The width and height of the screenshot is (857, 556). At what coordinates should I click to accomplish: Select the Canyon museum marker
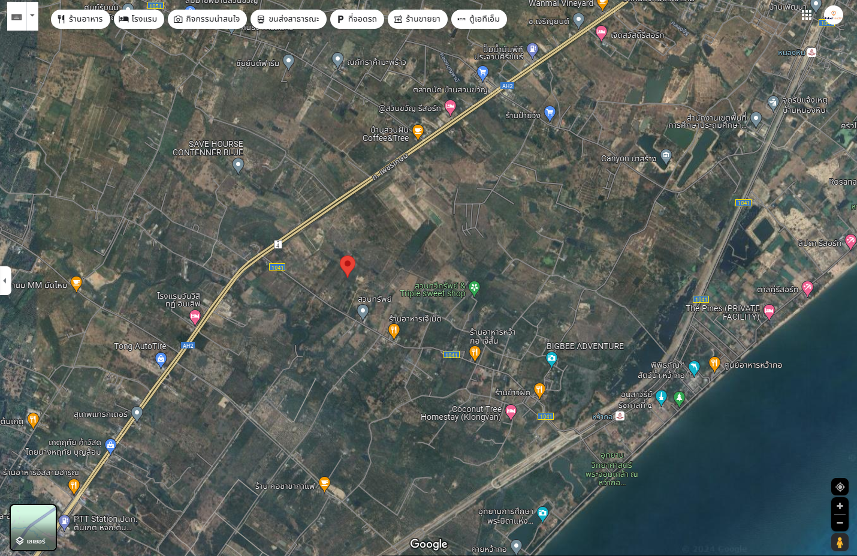pyautogui.click(x=666, y=157)
